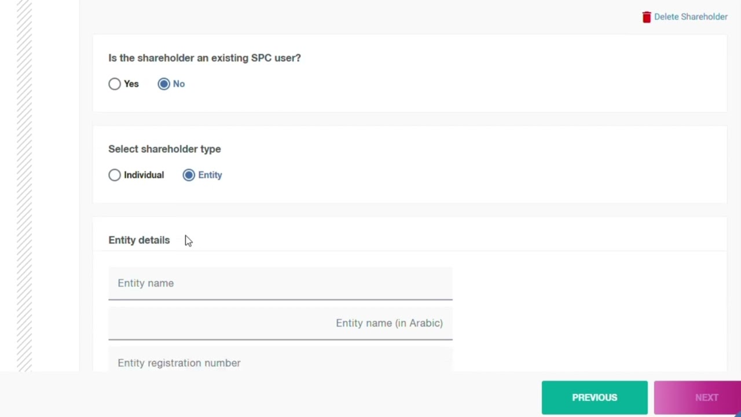Select the Yes radio button circle
Screen dimensions: 741x417
[x=115, y=84]
